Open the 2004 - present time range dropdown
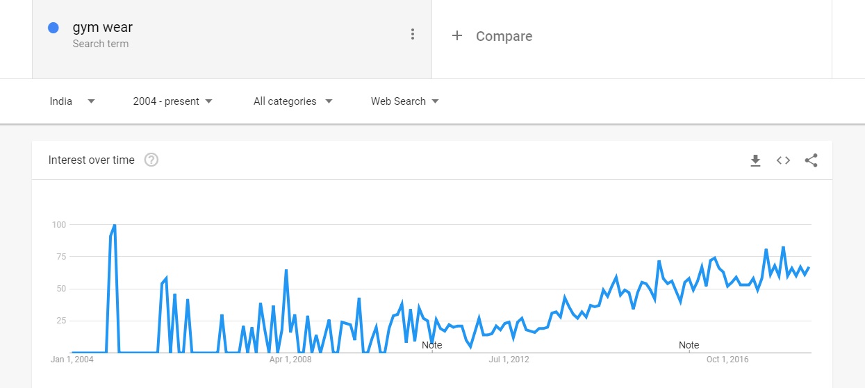This screenshot has height=388, width=865. tap(172, 101)
